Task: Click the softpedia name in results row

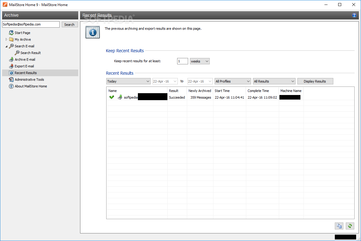Action: tap(131, 97)
